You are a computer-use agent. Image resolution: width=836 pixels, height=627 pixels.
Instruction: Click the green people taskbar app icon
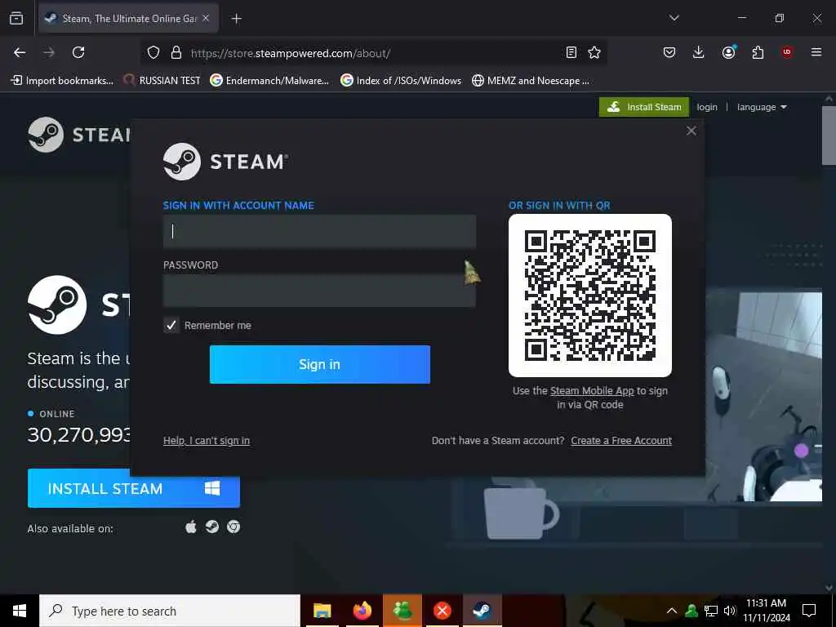point(402,611)
